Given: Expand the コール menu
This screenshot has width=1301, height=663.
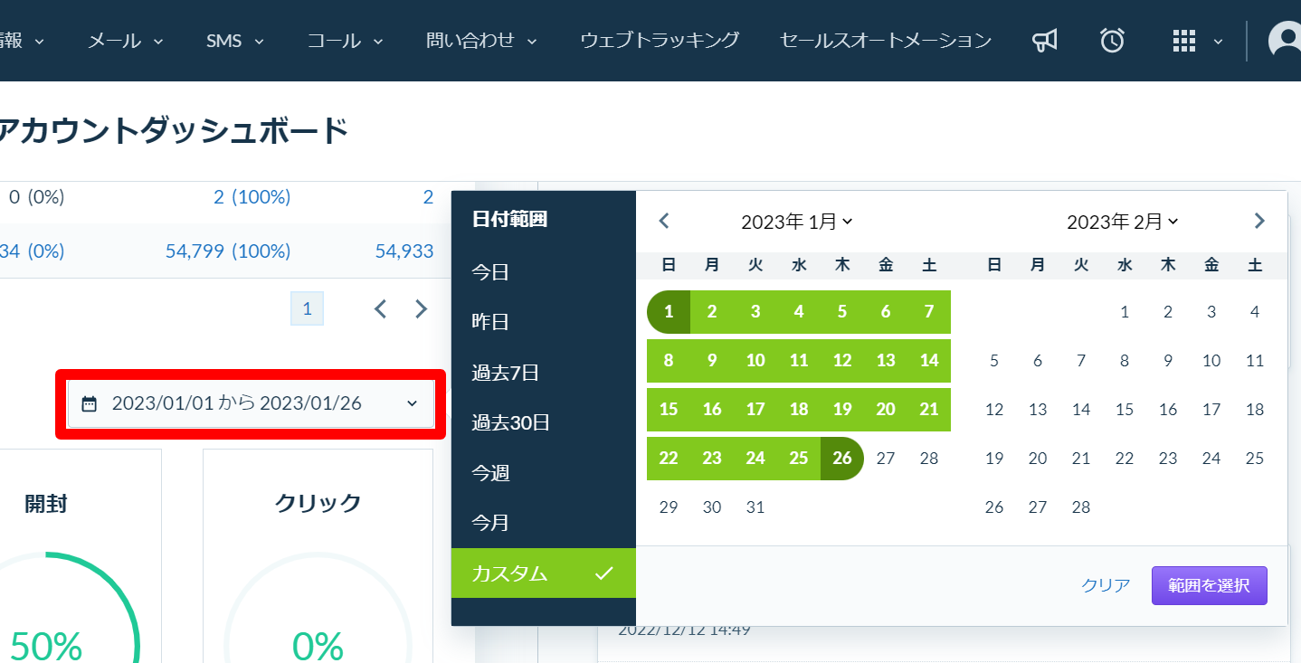Looking at the screenshot, I should [x=346, y=41].
